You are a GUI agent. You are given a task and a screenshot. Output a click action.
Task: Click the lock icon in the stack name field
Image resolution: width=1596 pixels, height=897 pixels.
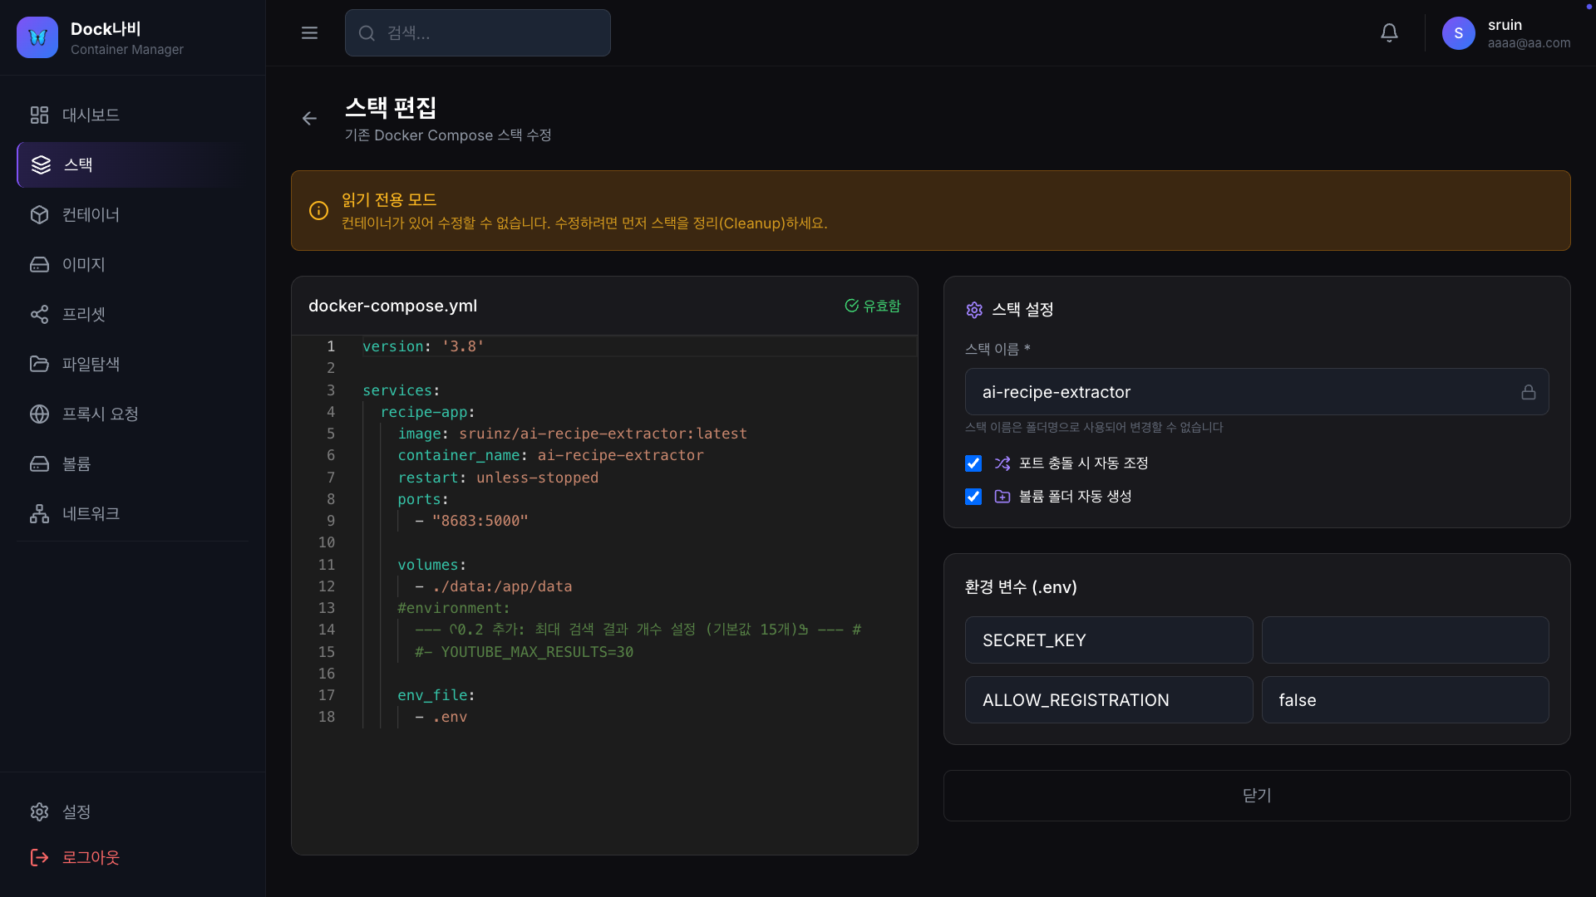point(1528,392)
